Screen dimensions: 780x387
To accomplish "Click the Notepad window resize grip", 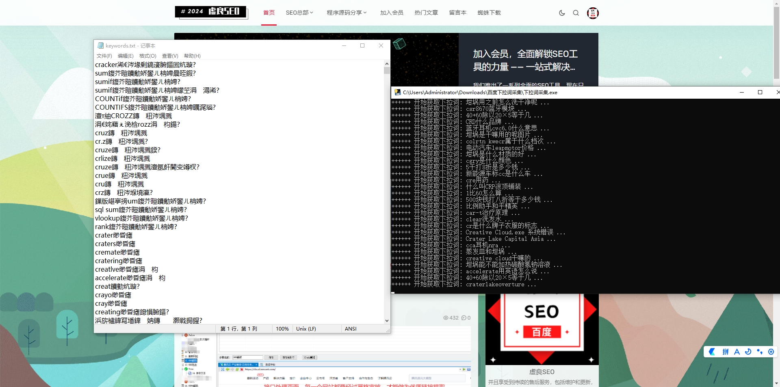I will (x=388, y=331).
